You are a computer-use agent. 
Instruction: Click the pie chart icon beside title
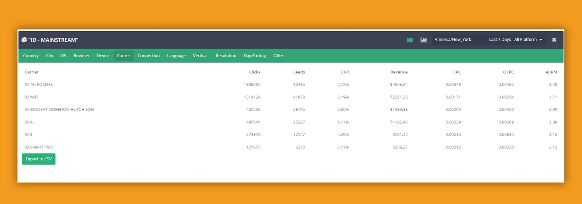(x=24, y=40)
